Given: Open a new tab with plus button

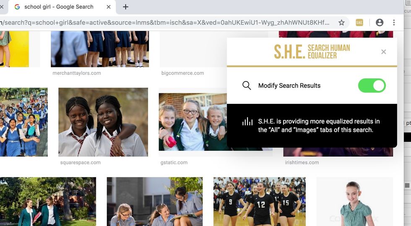Looking at the screenshot, I should click(x=125, y=7).
